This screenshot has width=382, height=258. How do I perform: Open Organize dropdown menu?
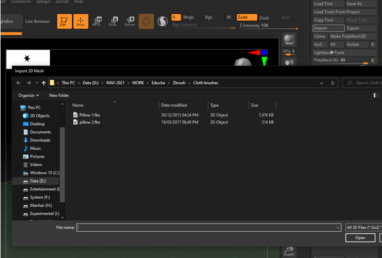click(x=28, y=95)
